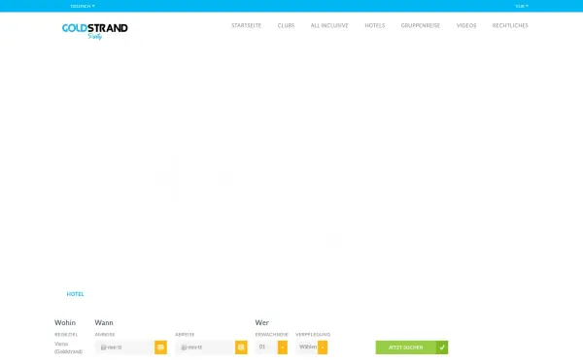Click the Abreise date input field

tap(205, 347)
